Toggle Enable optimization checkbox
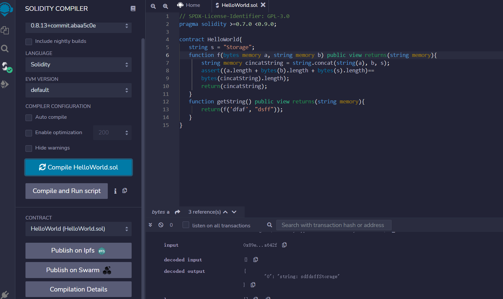The width and height of the screenshot is (503, 299). (x=29, y=133)
